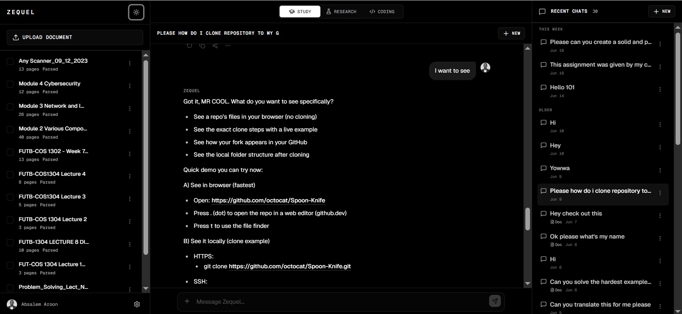682x314 pixels.
Task: Select the FUTB-COS1304 Lecture 3 checkbox
Action: pos(10,197)
